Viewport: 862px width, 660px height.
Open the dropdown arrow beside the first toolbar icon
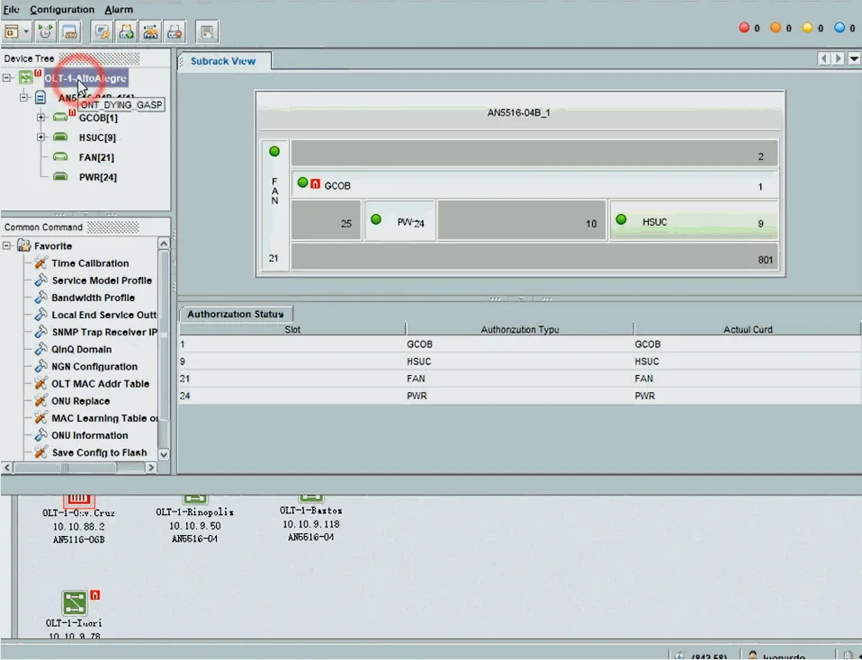click(x=25, y=31)
